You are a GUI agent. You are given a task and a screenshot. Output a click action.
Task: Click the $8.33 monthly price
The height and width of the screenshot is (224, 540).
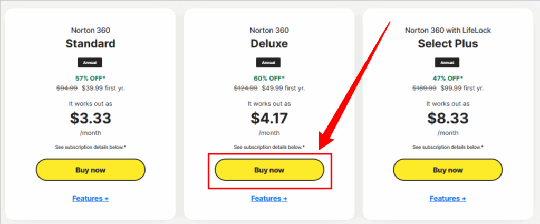tap(448, 119)
